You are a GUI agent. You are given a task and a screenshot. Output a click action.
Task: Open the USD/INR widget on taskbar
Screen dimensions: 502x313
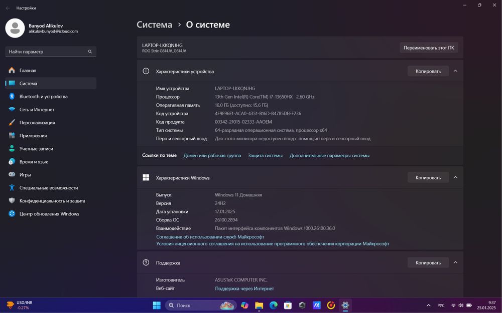click(x=20, y=305)
